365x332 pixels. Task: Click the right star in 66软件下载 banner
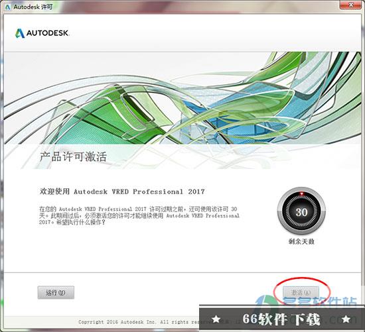pos(346,319)
